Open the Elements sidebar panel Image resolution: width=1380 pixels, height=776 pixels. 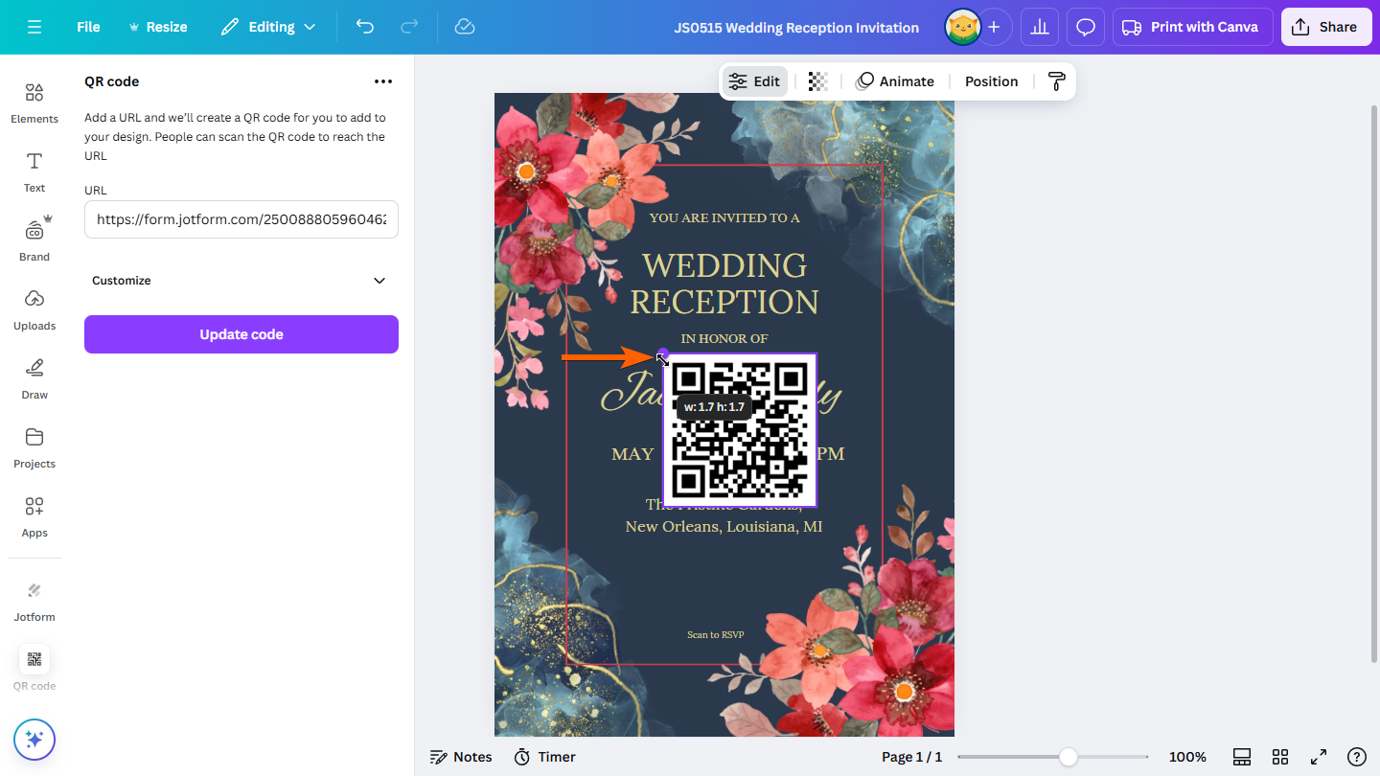point(34,103)
